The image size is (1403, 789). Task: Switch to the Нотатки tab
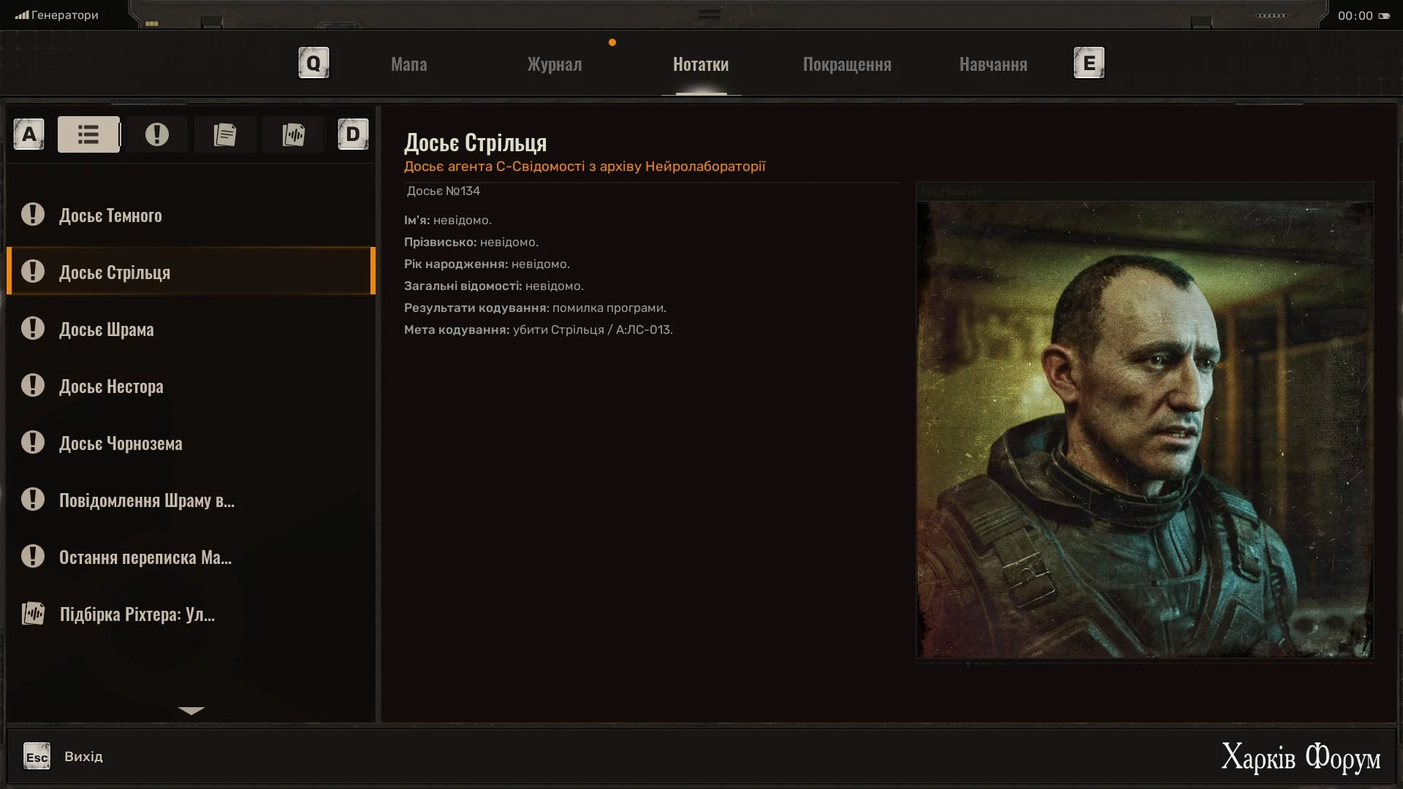coord(701,64)
